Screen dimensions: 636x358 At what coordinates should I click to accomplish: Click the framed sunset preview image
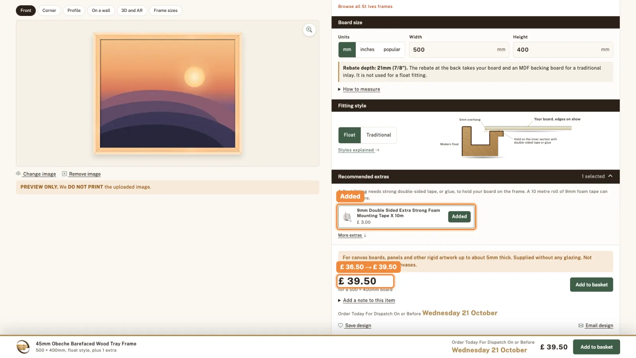pyautogui.click(x=167, y=93)
